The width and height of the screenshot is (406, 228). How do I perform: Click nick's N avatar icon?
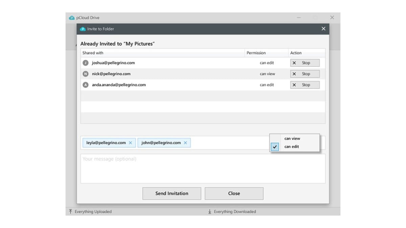point(86,74)
